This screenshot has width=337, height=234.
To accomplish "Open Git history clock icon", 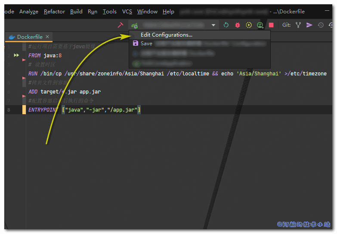I will pos(321,25).
